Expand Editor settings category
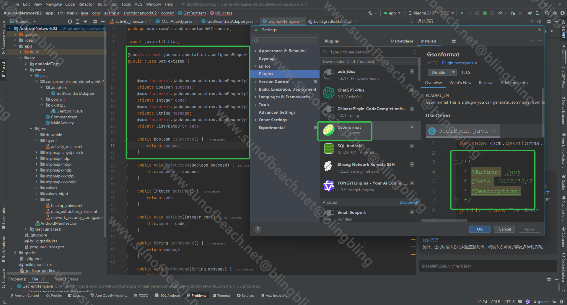This screenshot has width=567, height=305. pyautogui.click(x=255, y=66)
